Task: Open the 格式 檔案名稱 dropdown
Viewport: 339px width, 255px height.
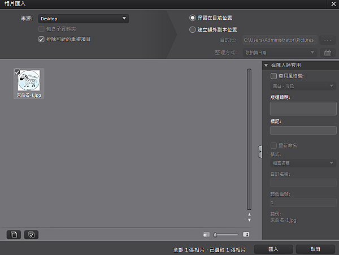Action: [x=303, y=163]
